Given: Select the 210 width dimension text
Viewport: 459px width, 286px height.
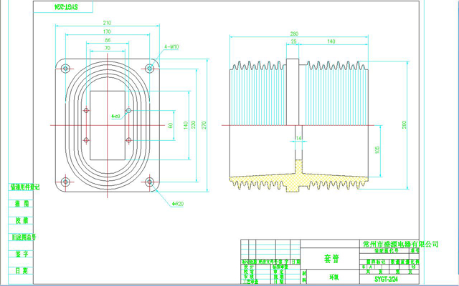Looking at the screenshot, I should [x=107, y=22].
